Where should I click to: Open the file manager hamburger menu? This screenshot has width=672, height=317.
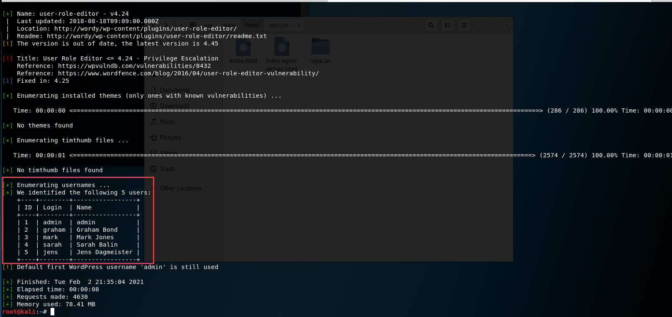464,25
